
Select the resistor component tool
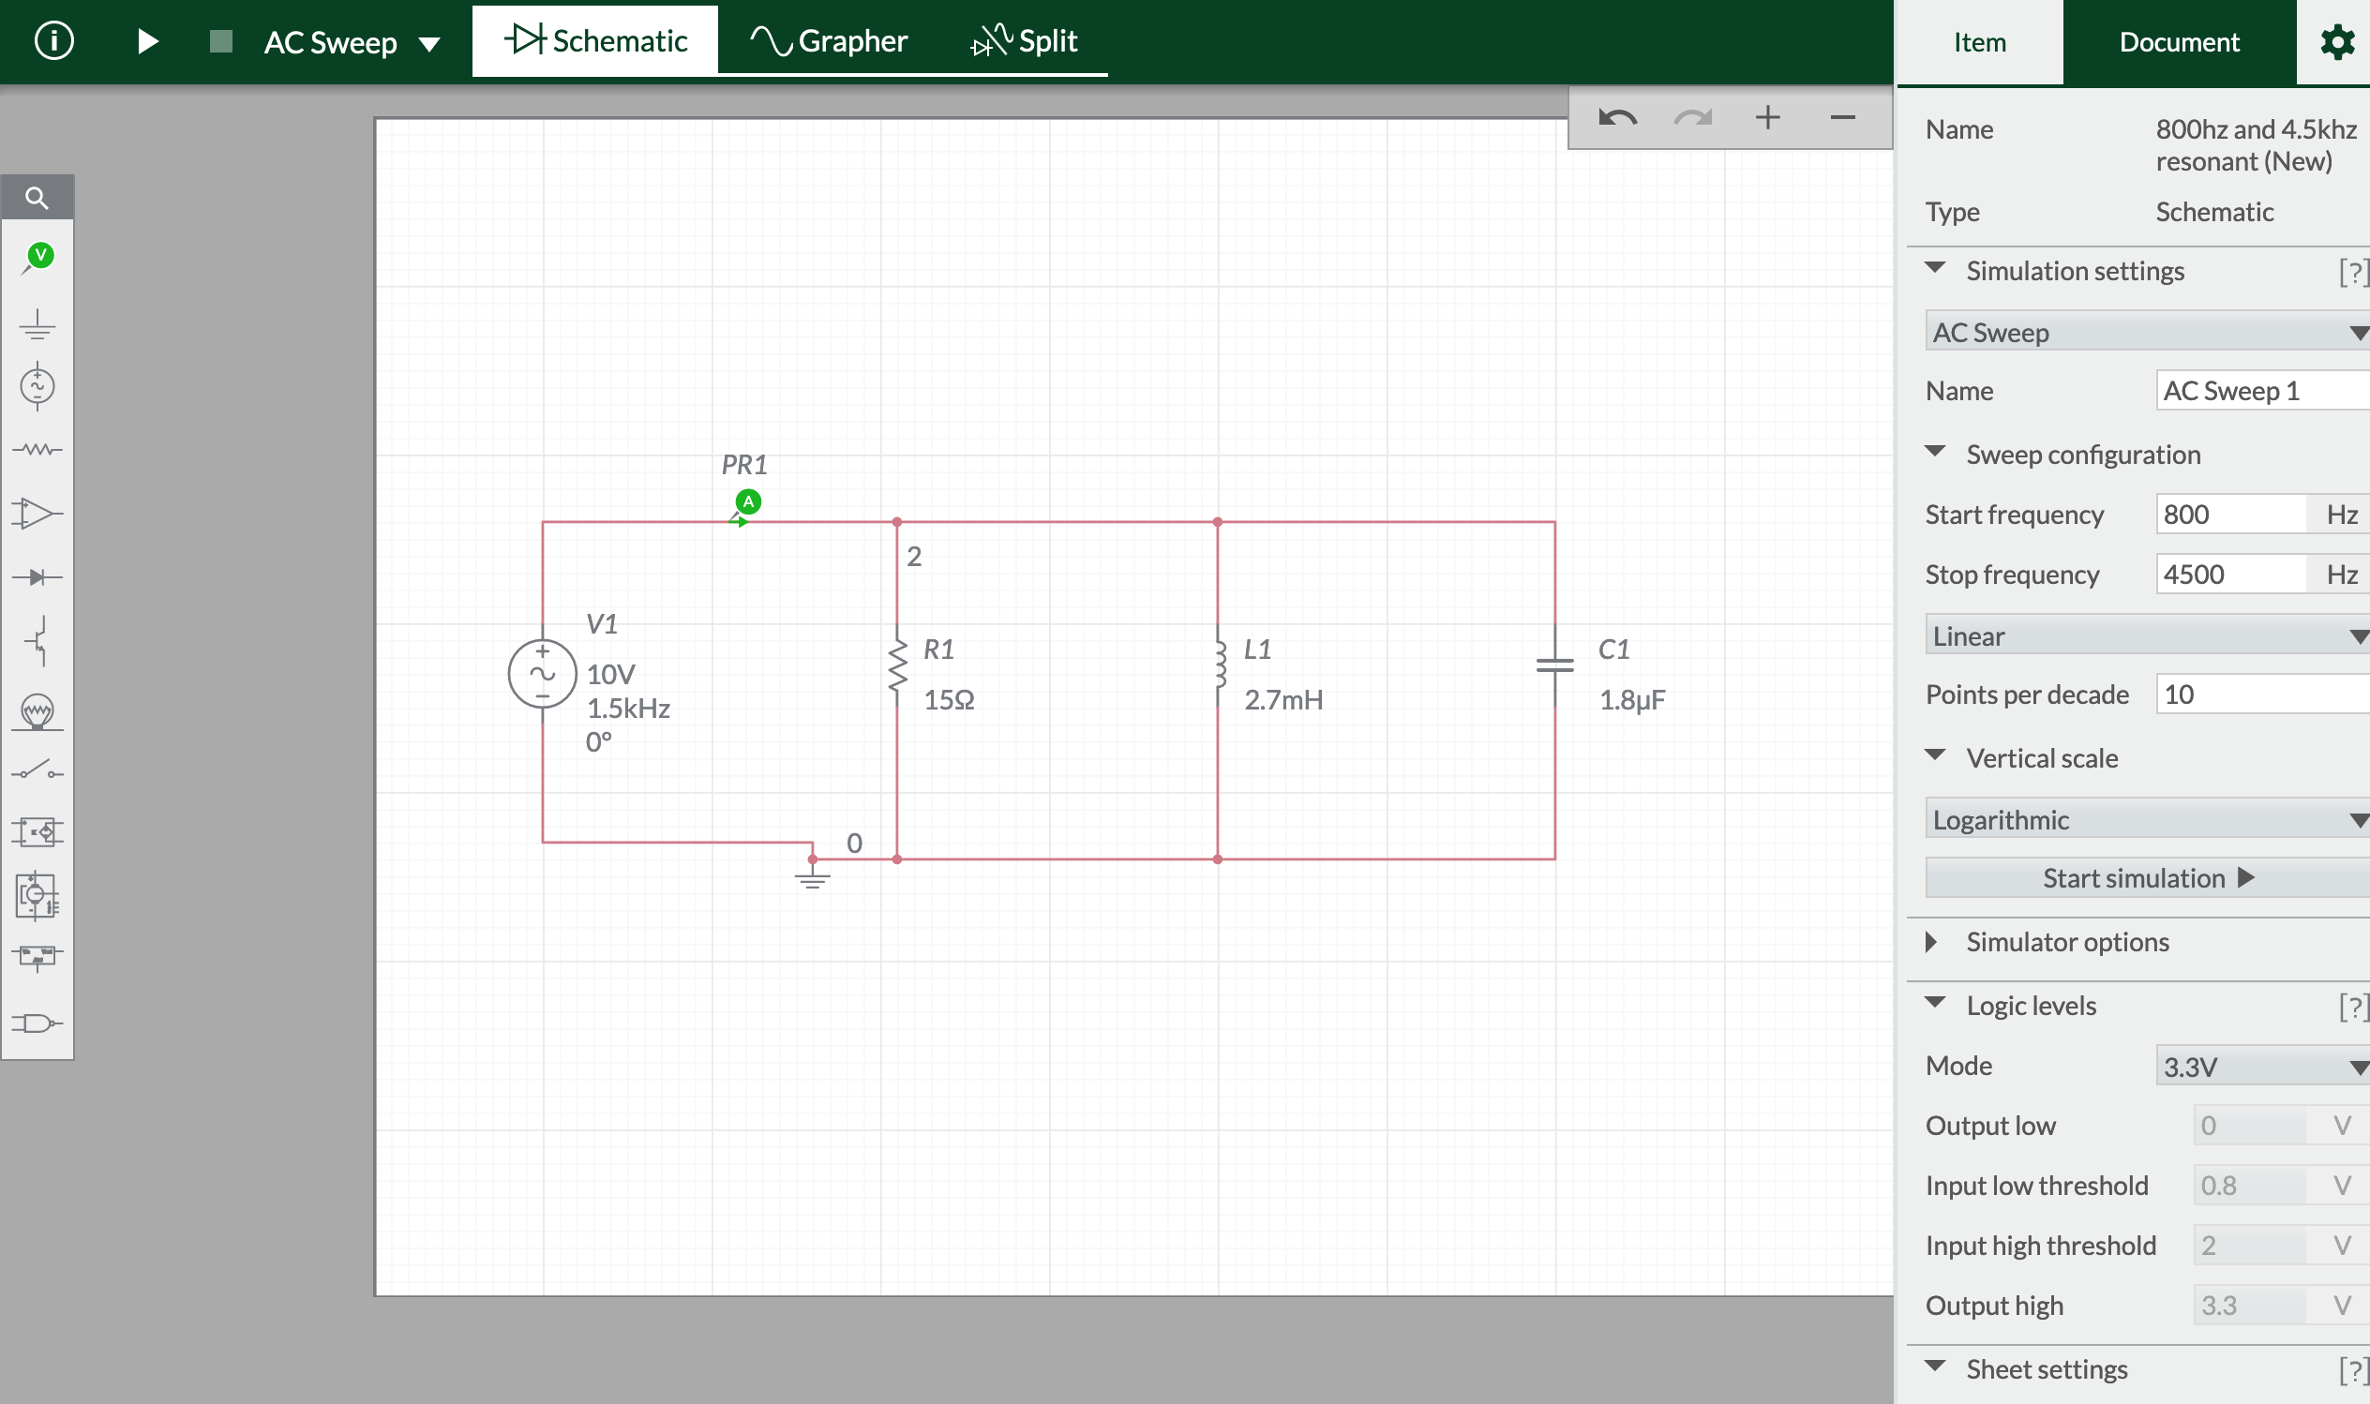[37, 449]
